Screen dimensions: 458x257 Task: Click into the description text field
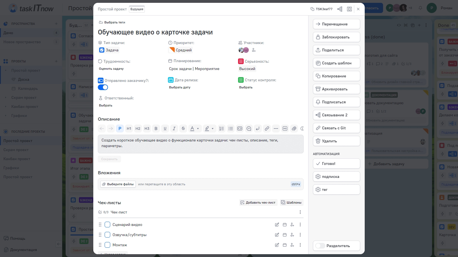200,144
